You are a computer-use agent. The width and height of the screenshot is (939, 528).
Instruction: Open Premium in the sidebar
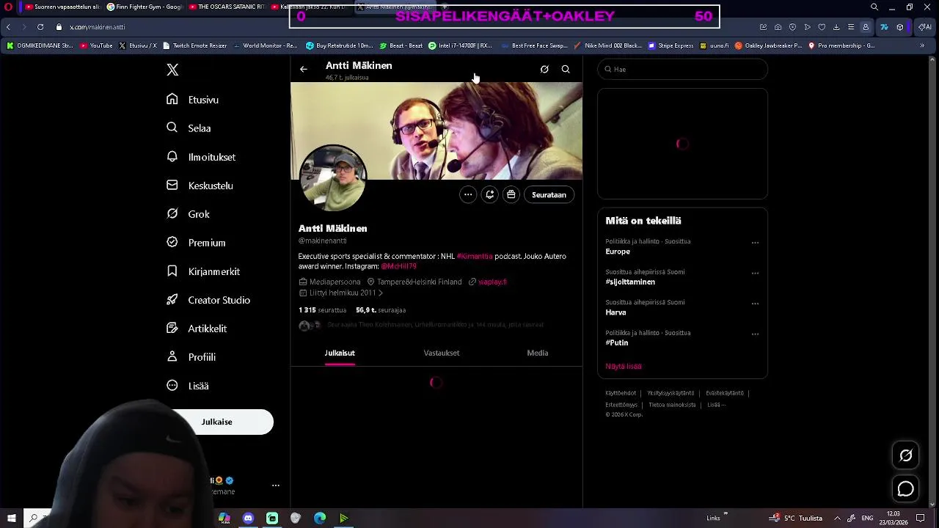[x=196, y=243]
